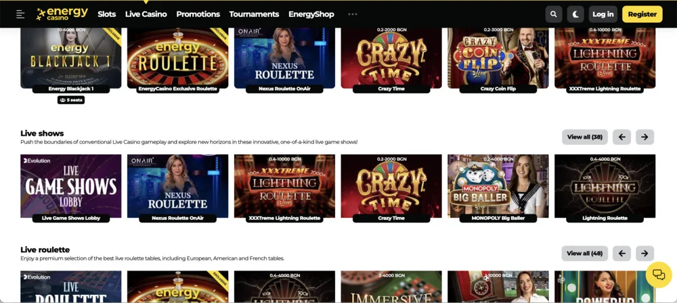Open Crazy Time top row thumbnail
The width and height of the screenshot is (677, 303).
click(391, 58)
